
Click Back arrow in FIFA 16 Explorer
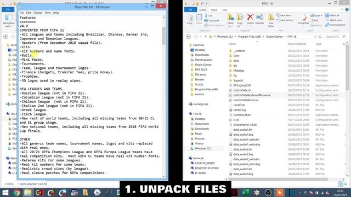[x=189, y=37]
